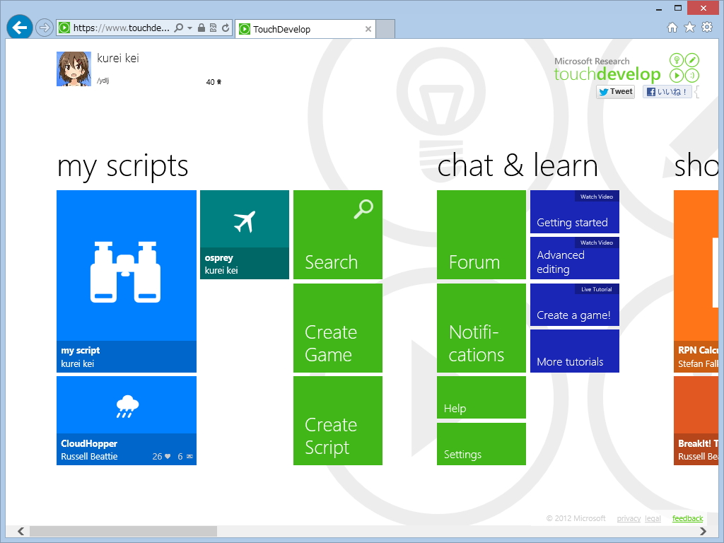Open the Create Script tile

coord(338,421)
